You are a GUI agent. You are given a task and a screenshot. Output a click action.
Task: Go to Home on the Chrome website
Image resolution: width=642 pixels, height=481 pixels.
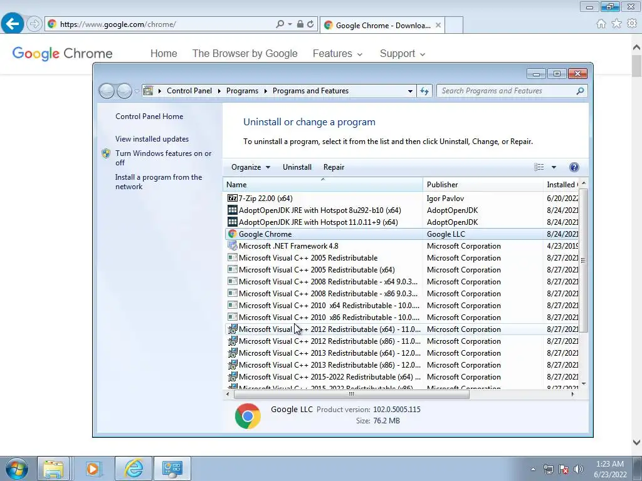point(164,54)
